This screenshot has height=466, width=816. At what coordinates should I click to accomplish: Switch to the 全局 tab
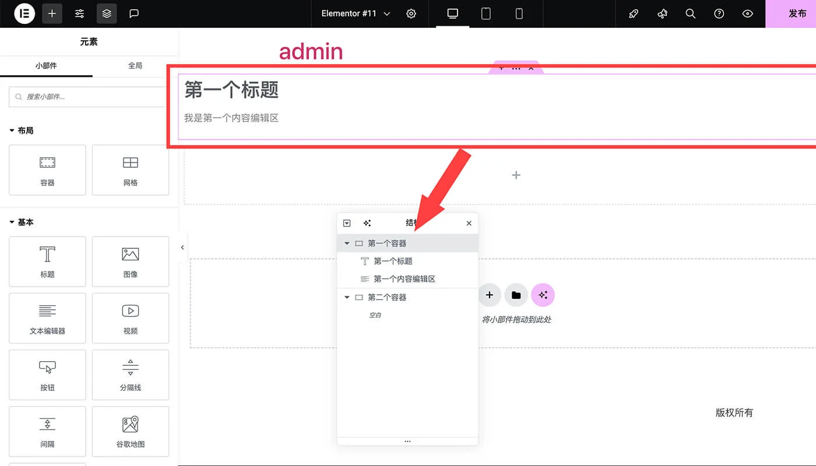135,65
